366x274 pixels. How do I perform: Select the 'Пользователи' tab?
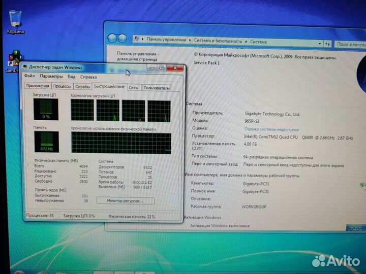156,88
